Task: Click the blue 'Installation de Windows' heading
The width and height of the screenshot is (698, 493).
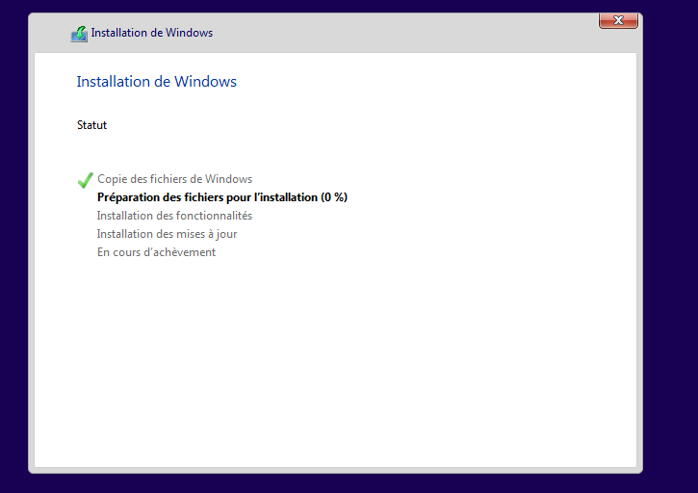Action: point(156,82)
